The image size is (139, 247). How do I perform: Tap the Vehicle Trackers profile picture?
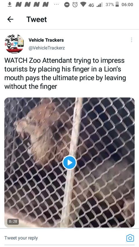point(14,44)
